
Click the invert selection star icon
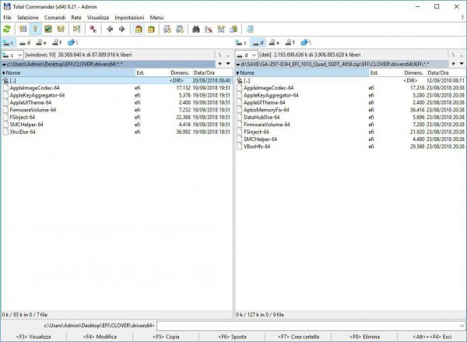pyautogui.click(x=93, y=29)
